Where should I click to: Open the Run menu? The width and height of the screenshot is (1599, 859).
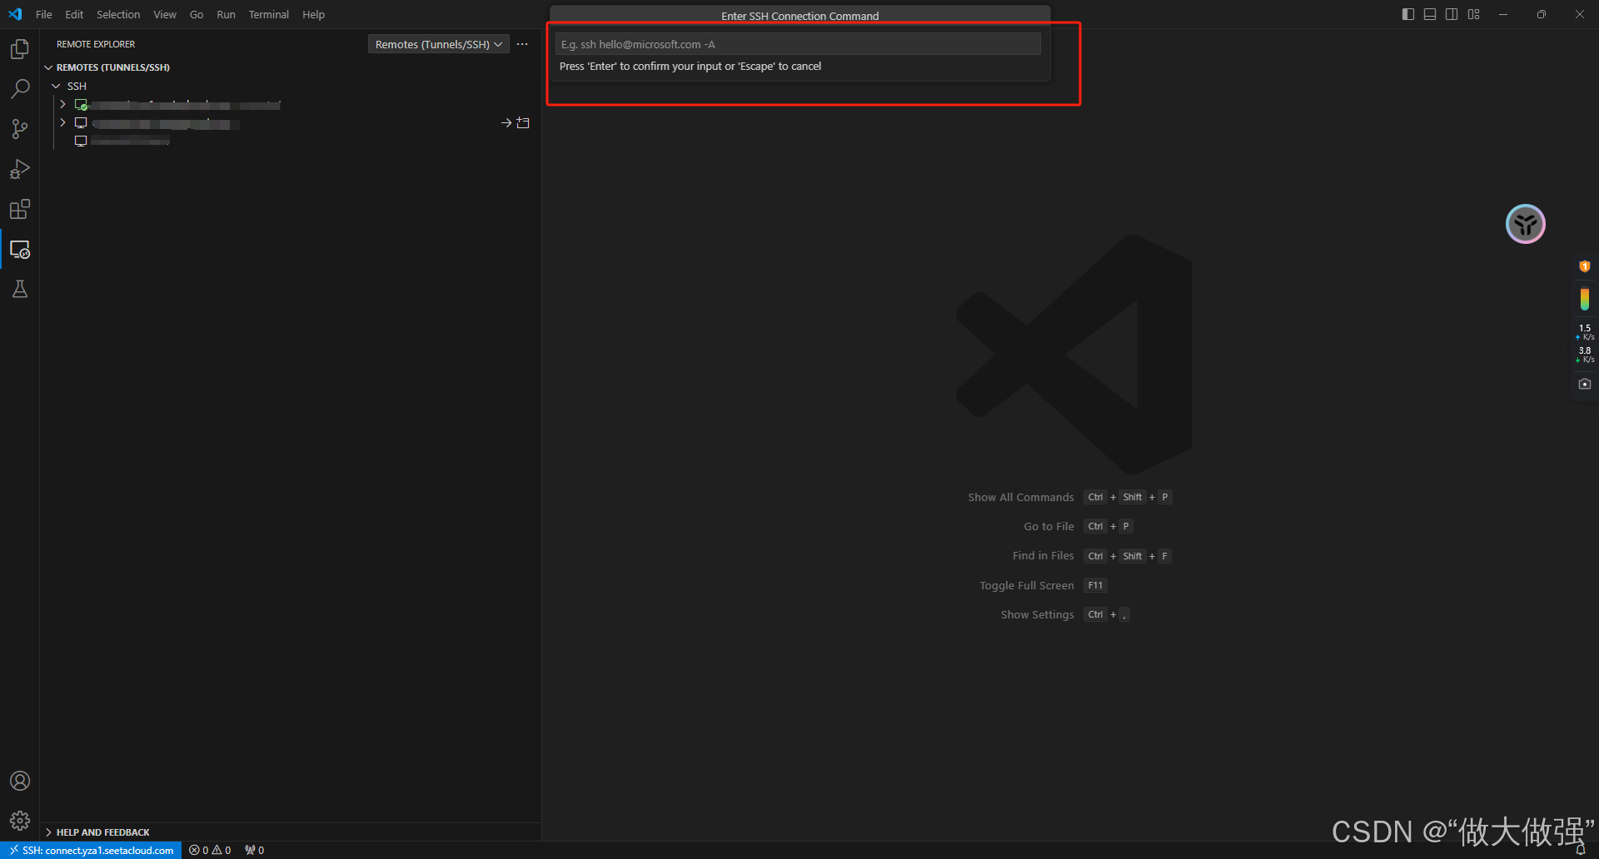226,14
